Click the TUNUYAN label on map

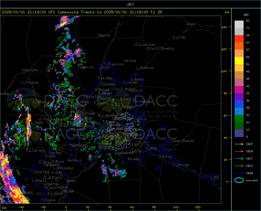tap(67, 192)
